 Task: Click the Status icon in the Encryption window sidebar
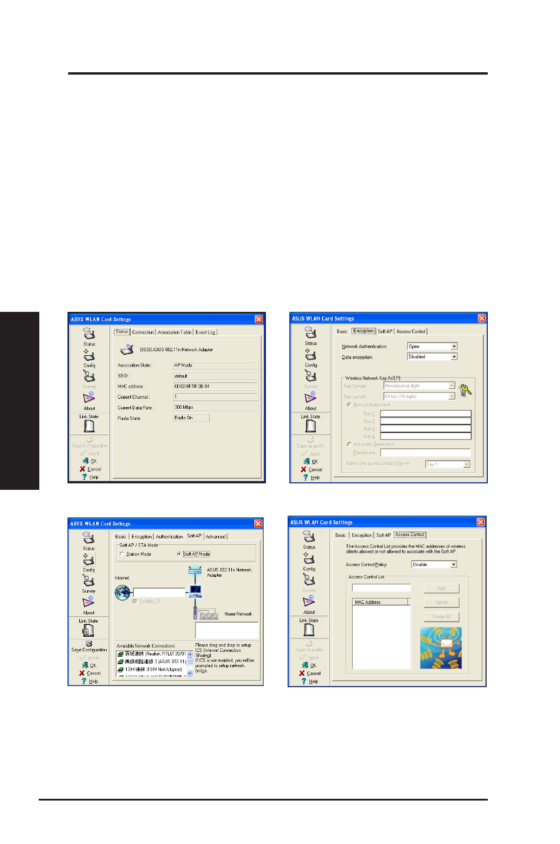click(x=311, y=332)
